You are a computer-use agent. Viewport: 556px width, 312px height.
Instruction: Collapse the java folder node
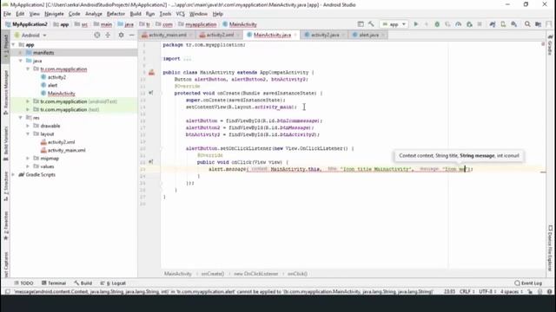[21, 61]
